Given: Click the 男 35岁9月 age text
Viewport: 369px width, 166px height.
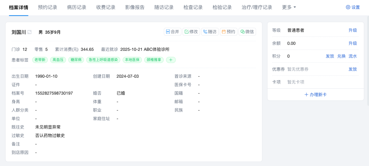Looking at the screenshot, I should [x=50, y=32].
